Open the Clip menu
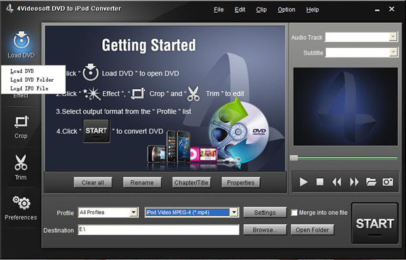 pos(261,9)
